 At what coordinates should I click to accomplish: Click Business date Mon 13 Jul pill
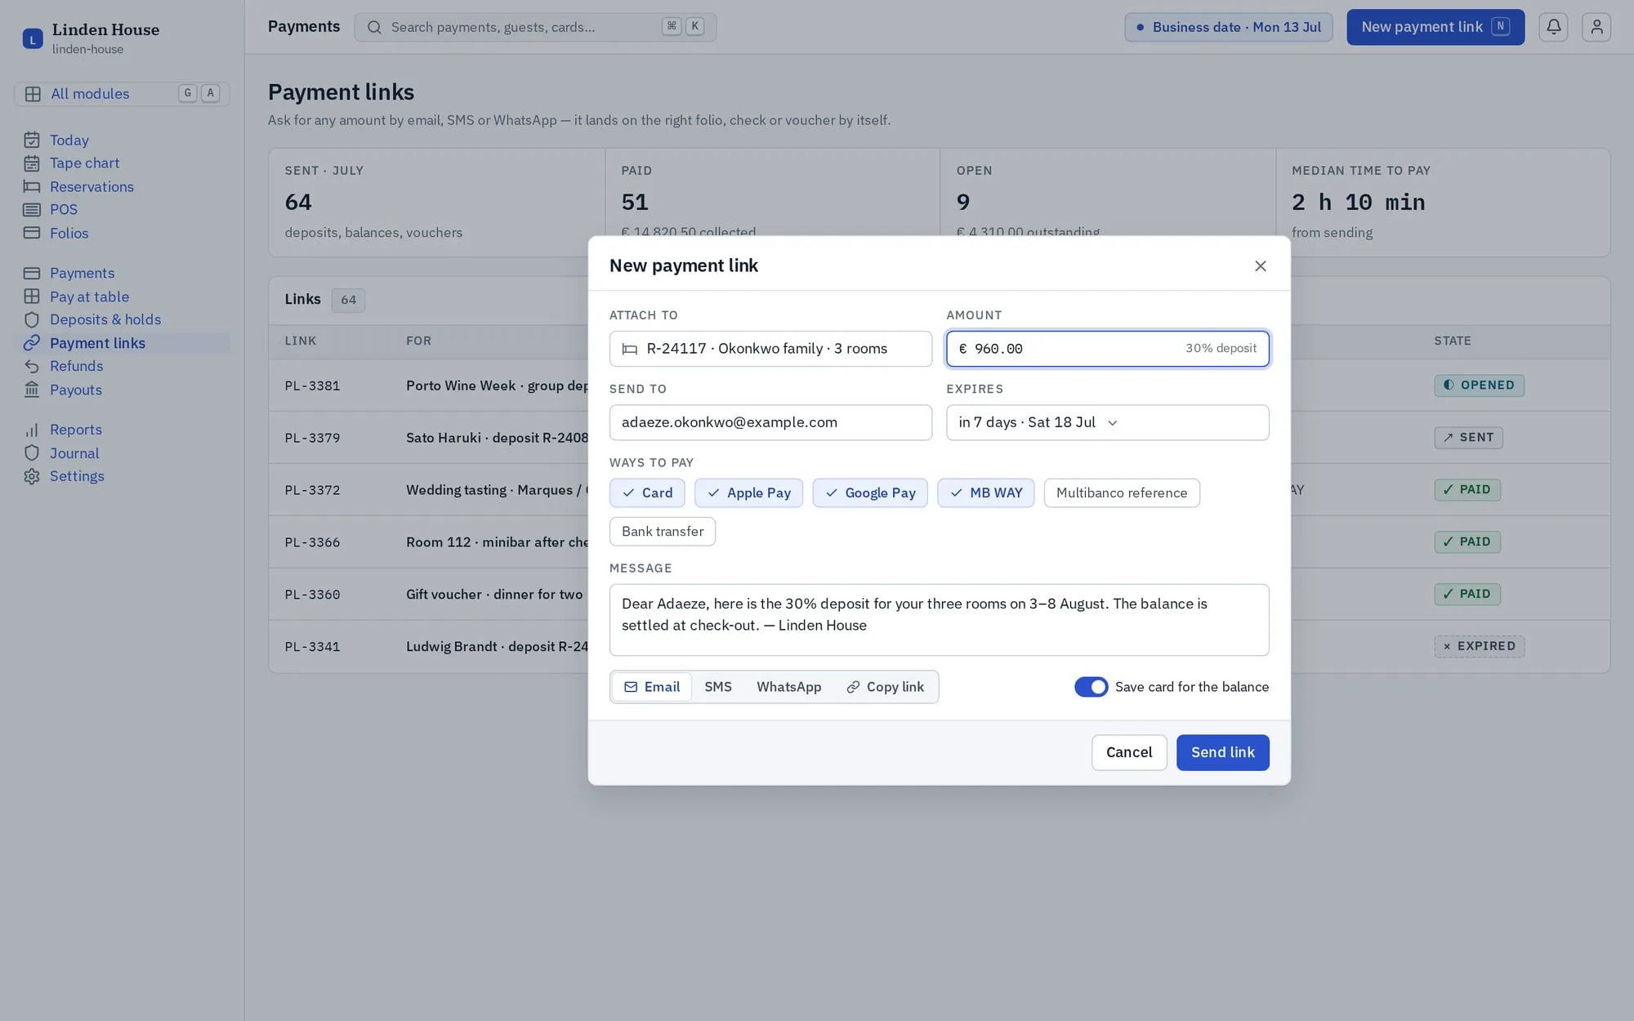point(1229,27)
